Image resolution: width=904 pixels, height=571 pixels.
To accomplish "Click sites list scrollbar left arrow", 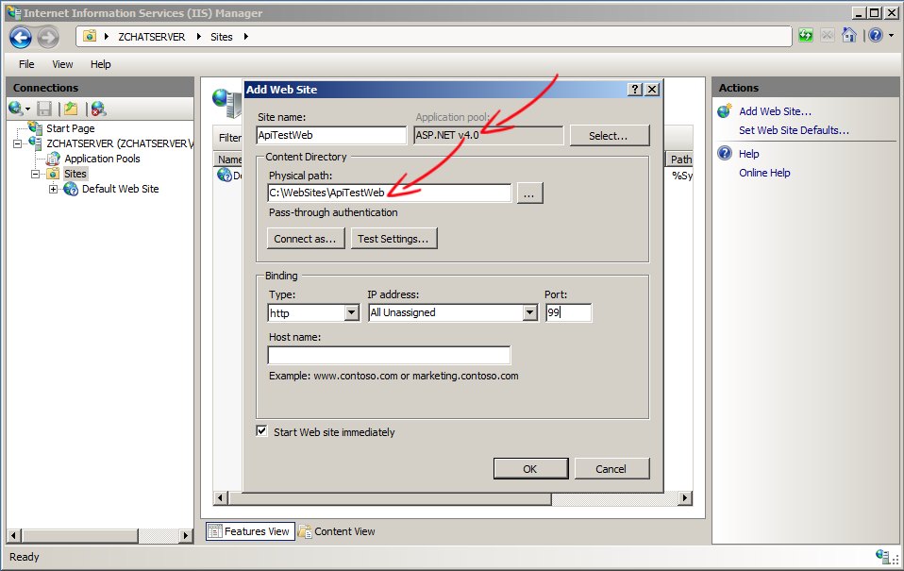I will point(221,498).
